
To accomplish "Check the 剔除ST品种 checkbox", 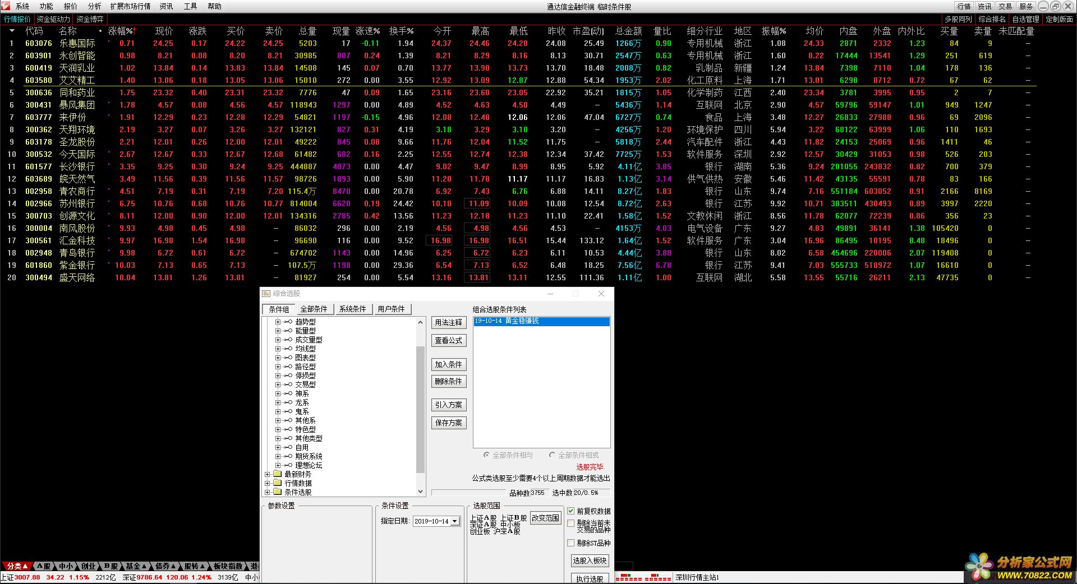I will (571, 543).
